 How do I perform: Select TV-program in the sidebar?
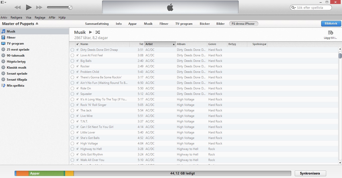coord(34,44)
